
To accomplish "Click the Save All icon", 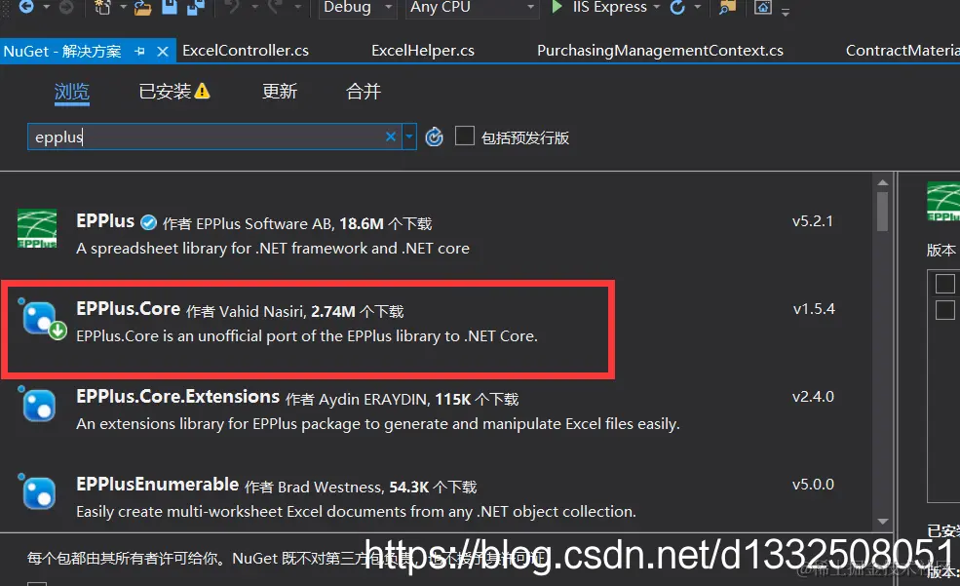I will pos(195,7).
